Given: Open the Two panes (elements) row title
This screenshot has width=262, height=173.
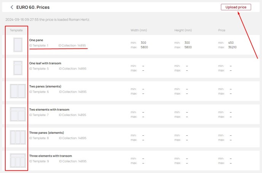Looking at the screenshot, I should click(x=45, y=86).
